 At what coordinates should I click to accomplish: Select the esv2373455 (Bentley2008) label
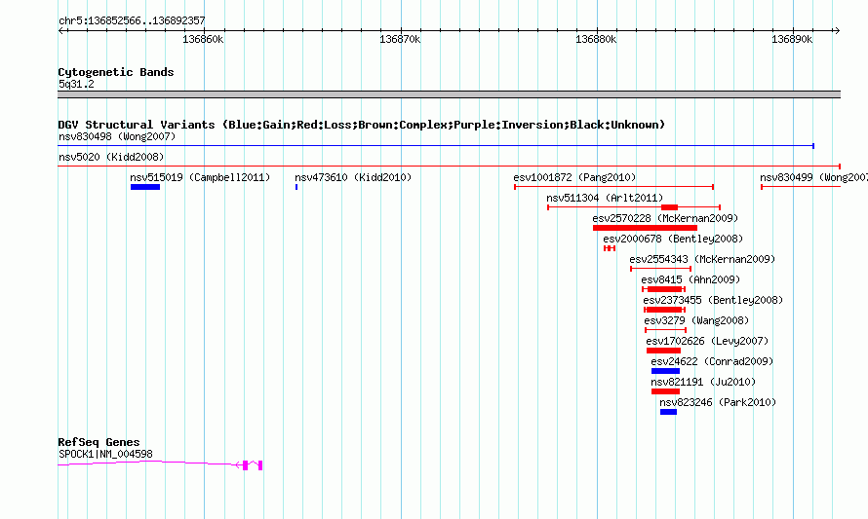[x=713, y=300]
